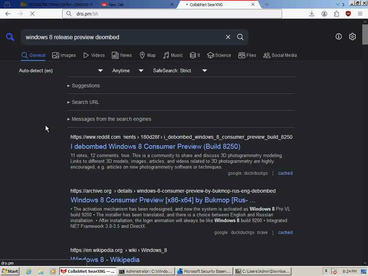Click archive.org result URL
This screenshot has height=276, width=368.
pyautogui.click(x=173, y=191)
